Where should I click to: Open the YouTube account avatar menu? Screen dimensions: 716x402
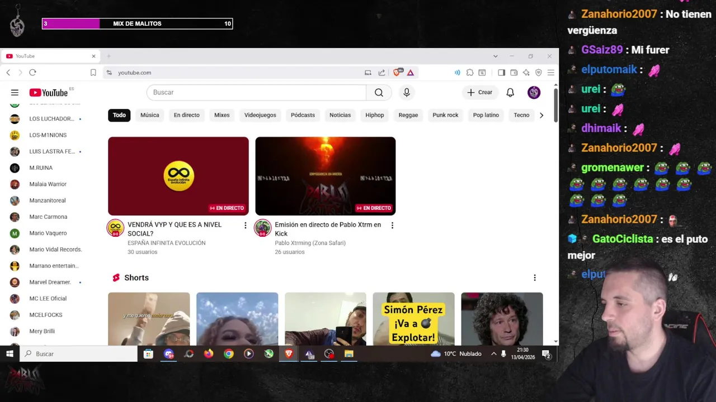point(534,93)
